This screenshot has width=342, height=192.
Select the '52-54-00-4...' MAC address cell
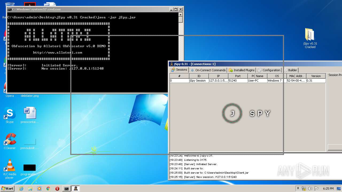point(296,81)
